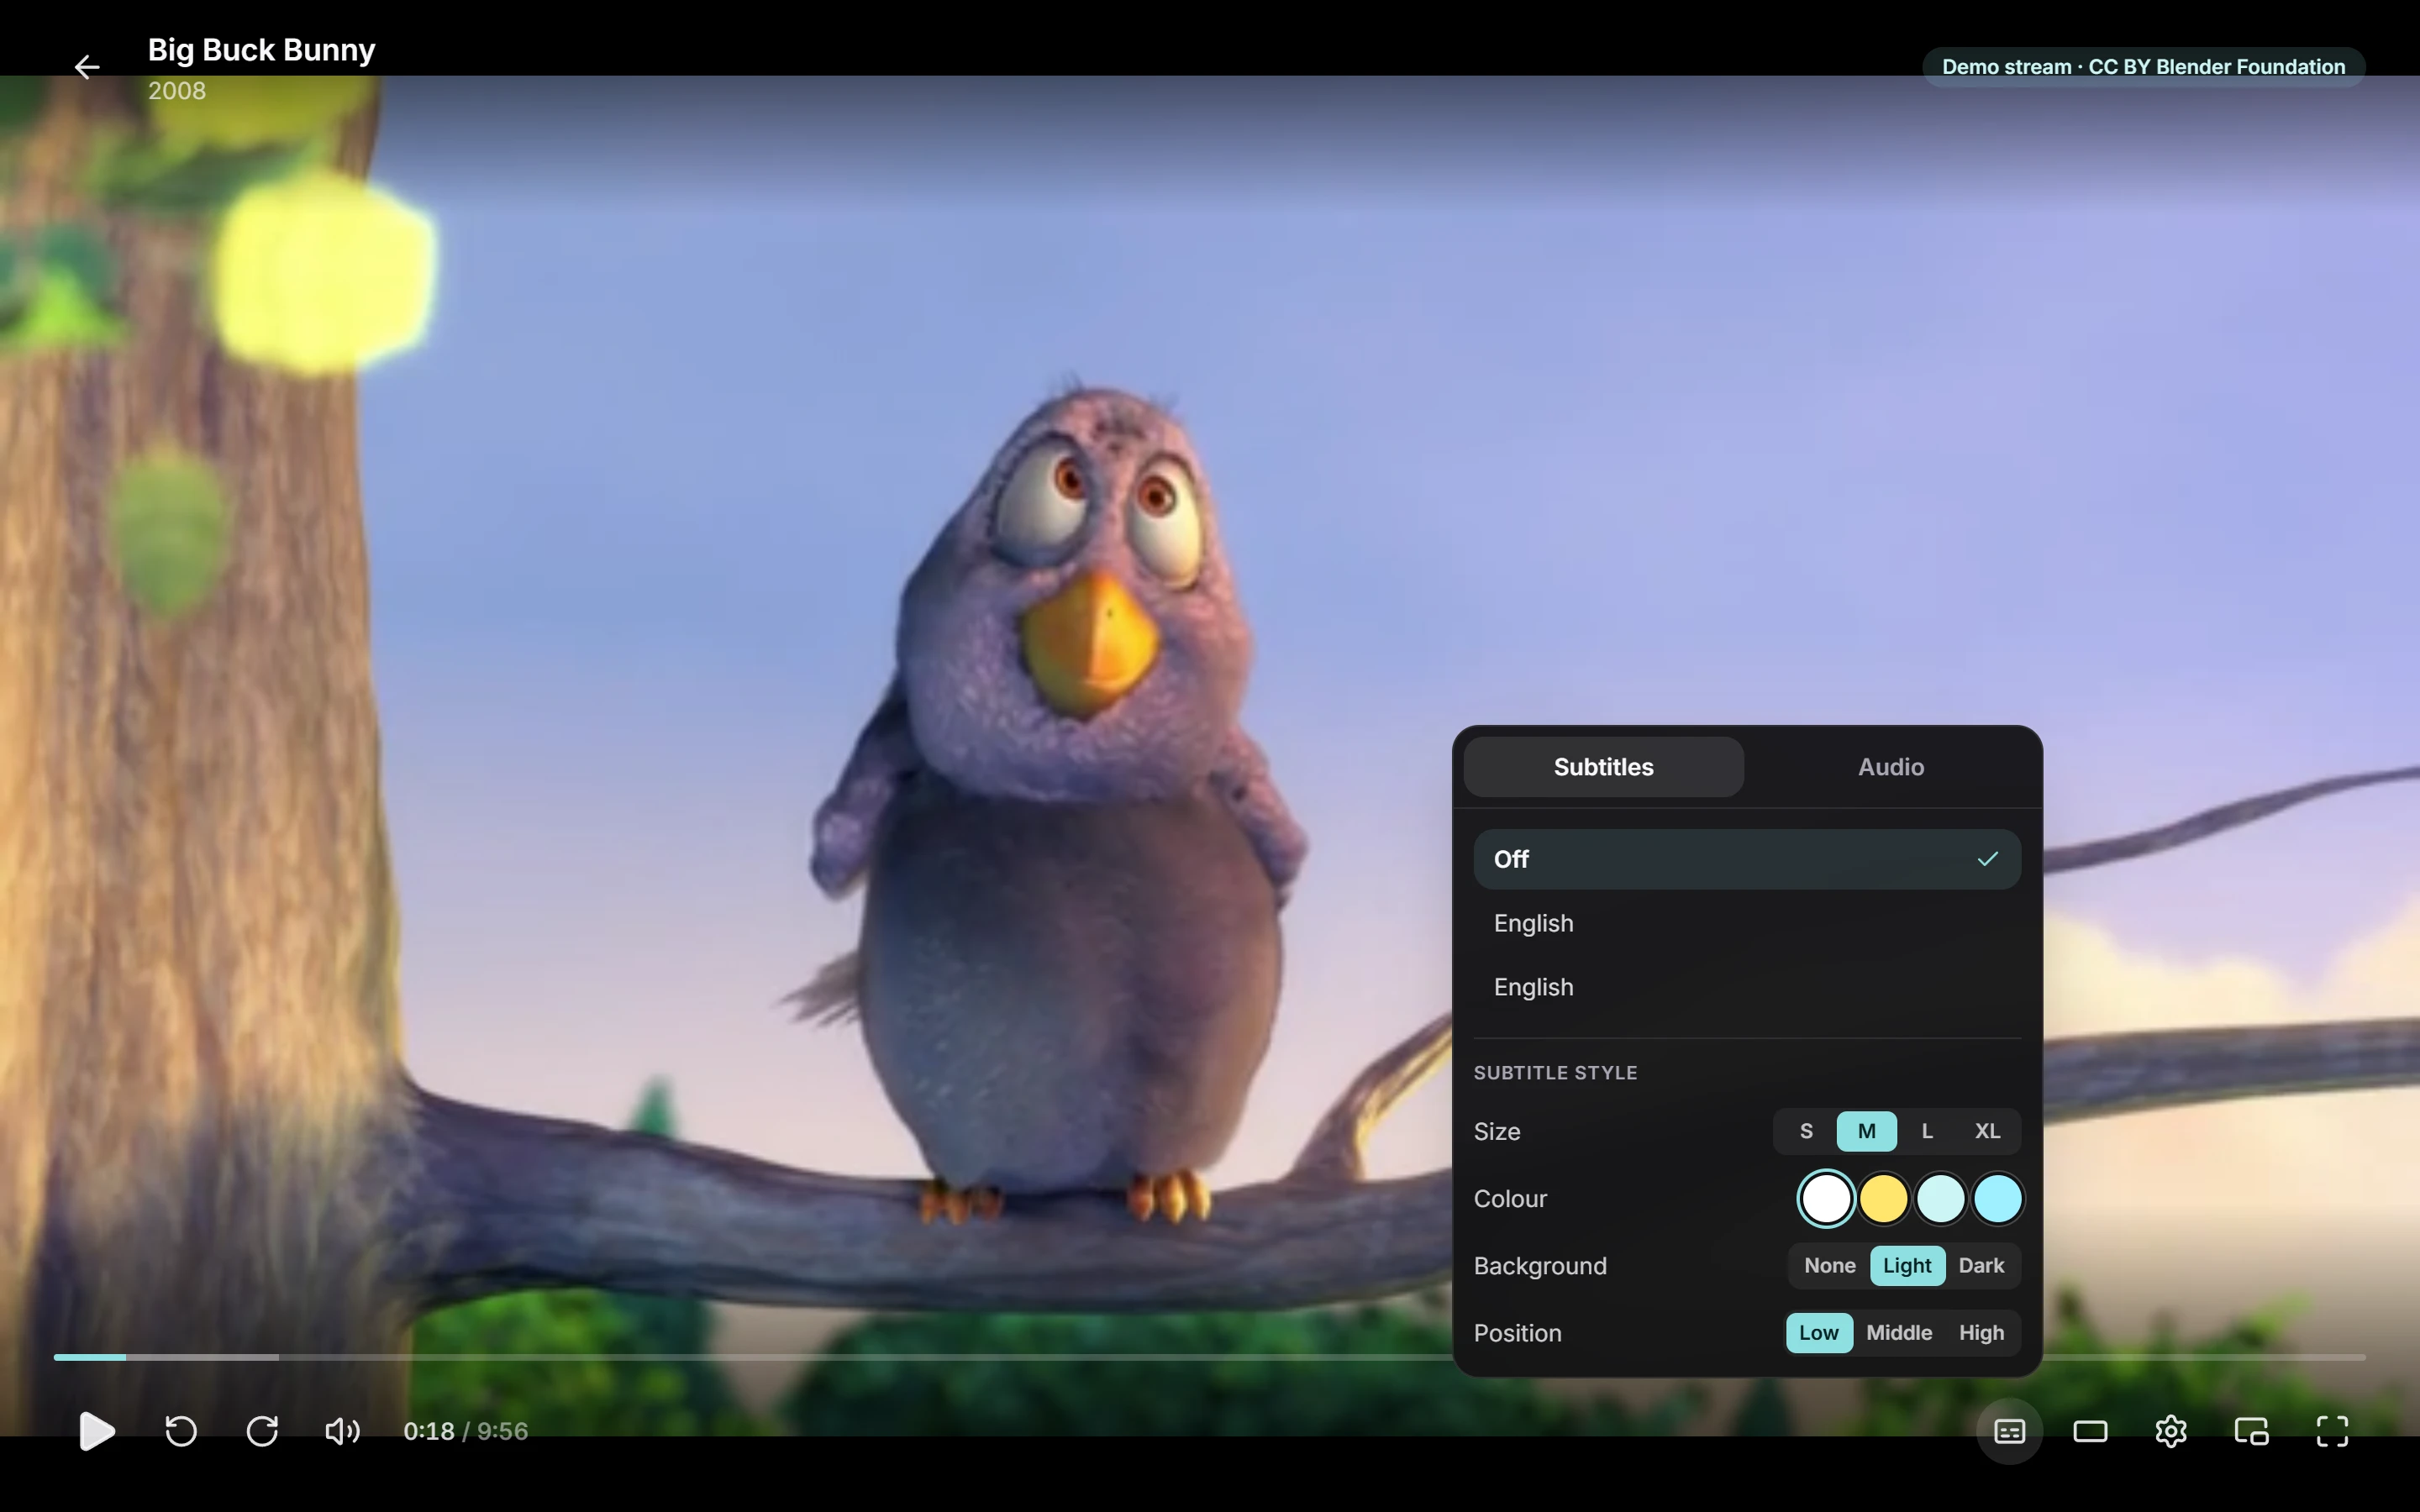Select subtitle size S
Screen dimensions: 2420x1512
(1806, 1131)
